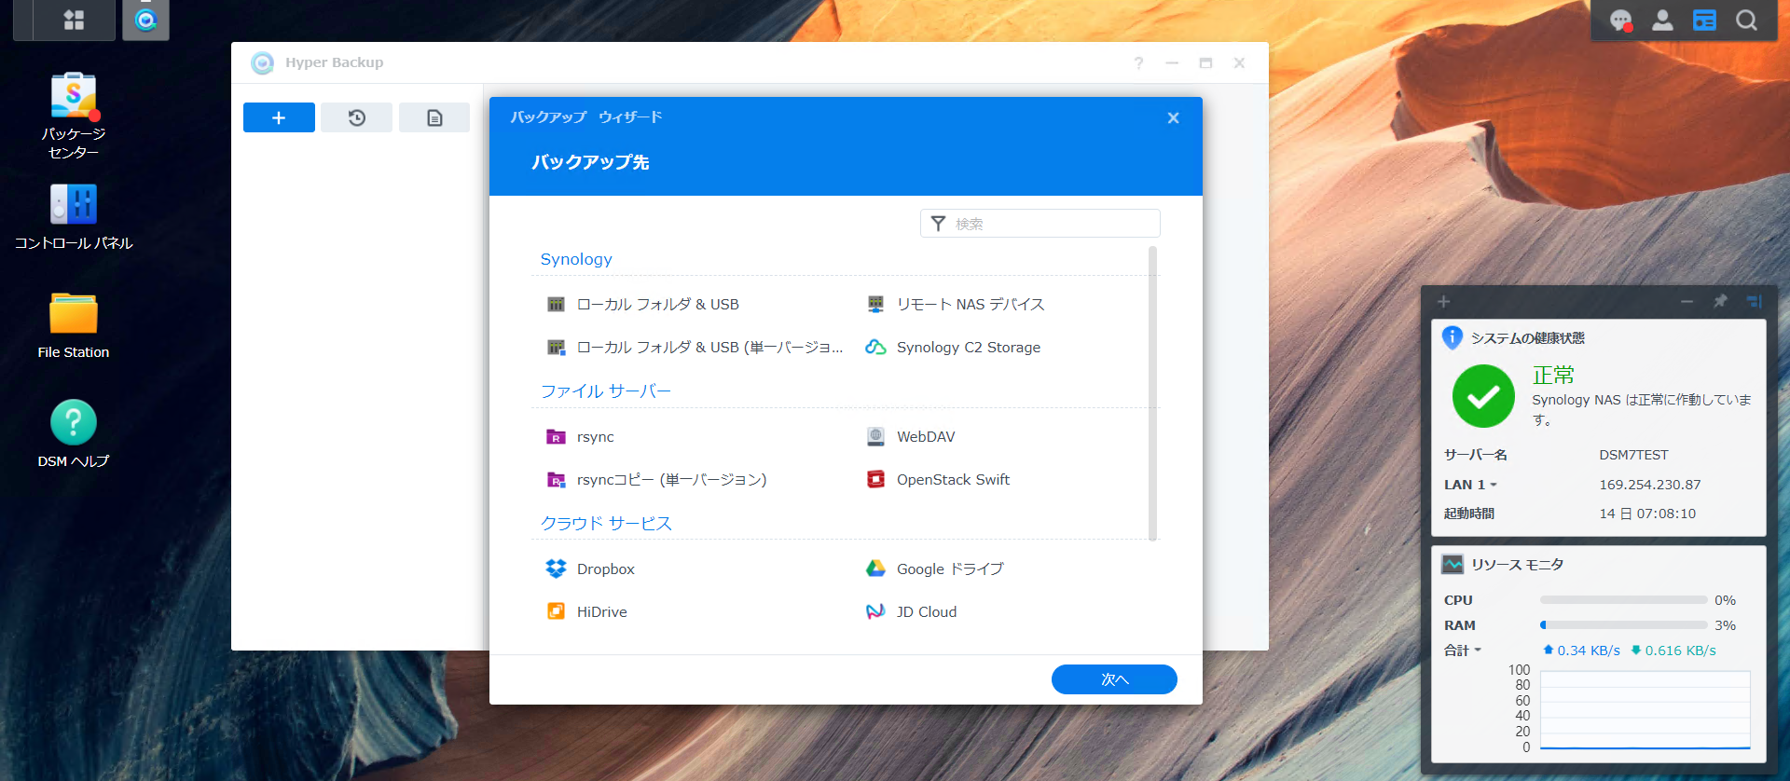Screen dimensions: 1790x781
Task: Click the CPU usage bar
Action: [1623, 600]
